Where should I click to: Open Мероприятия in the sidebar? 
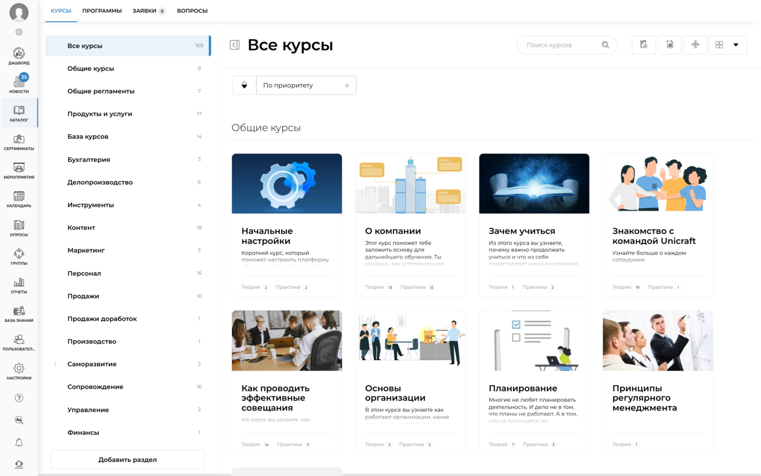coord(19,171)
